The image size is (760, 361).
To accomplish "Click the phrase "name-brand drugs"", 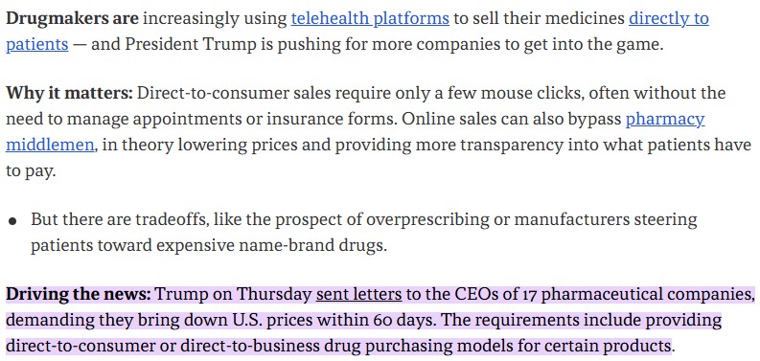I will tap(311, 246).
